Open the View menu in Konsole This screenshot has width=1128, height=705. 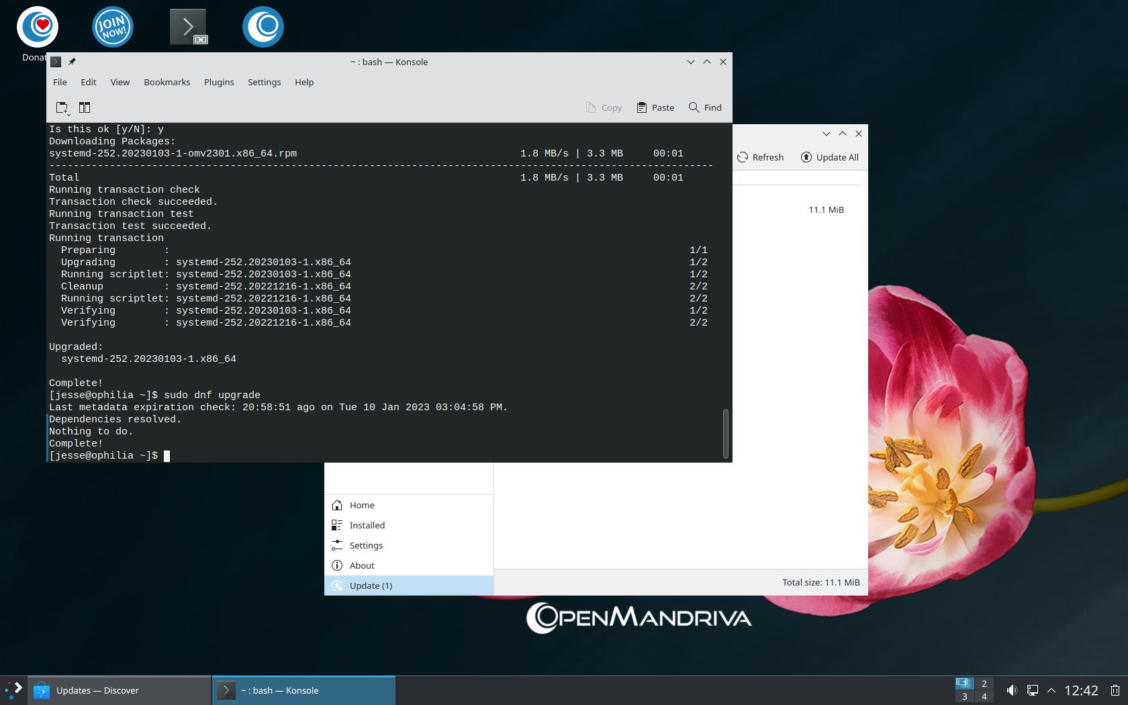click(x=120, y=82)
